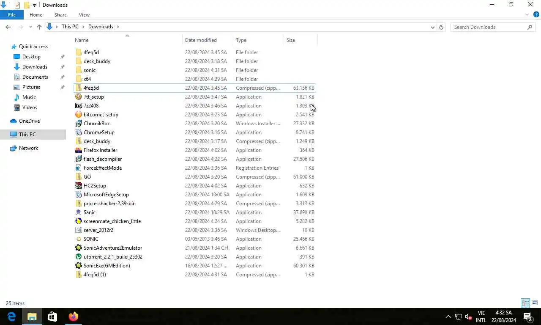Click the Help question mark icon
The height and width of the screenshot is (325, 541).
pyautogui.click(x=536, y=15)
